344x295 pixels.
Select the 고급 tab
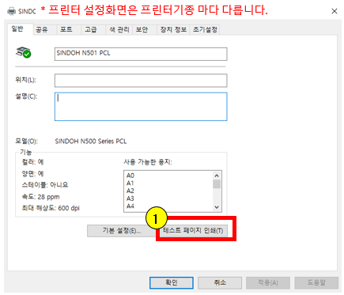(x=93, y=30)
